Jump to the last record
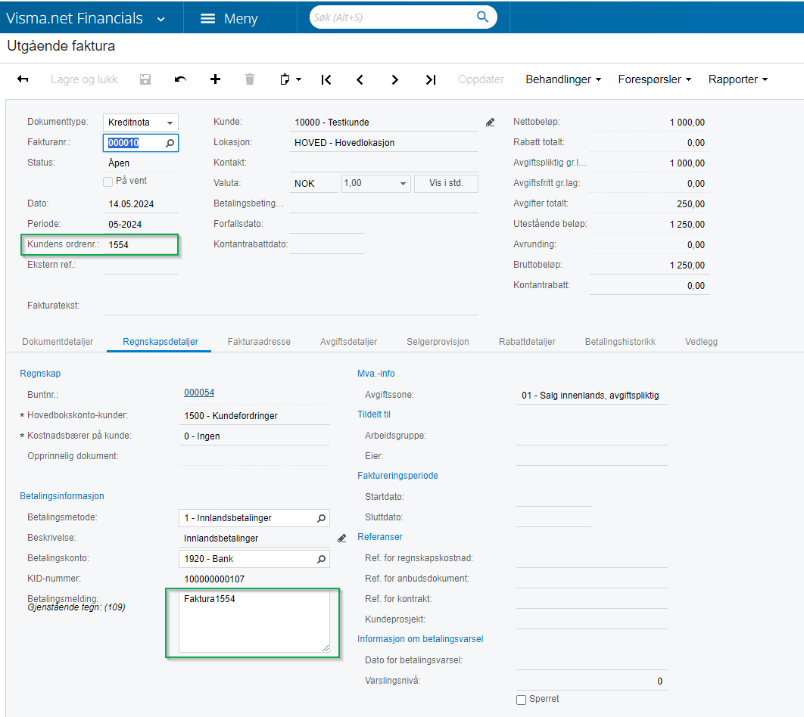Viewport: 804px width, 717px height. point(430,79)
